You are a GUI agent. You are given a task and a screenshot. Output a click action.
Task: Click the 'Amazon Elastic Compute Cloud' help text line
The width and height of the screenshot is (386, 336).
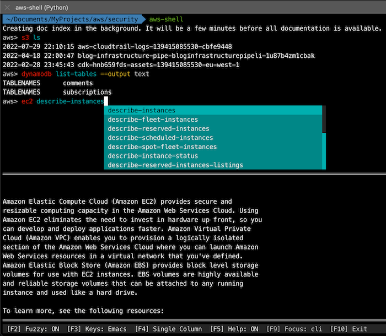(117, 202)
